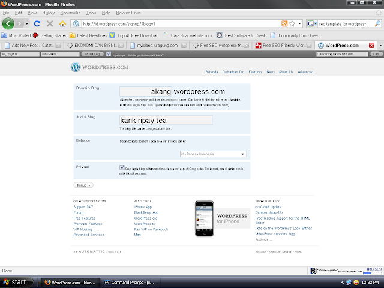Image resolution: width=384 pixels, height=288 pixels.
Task: Click the Stop loading X icon
Action: point(50,24)
